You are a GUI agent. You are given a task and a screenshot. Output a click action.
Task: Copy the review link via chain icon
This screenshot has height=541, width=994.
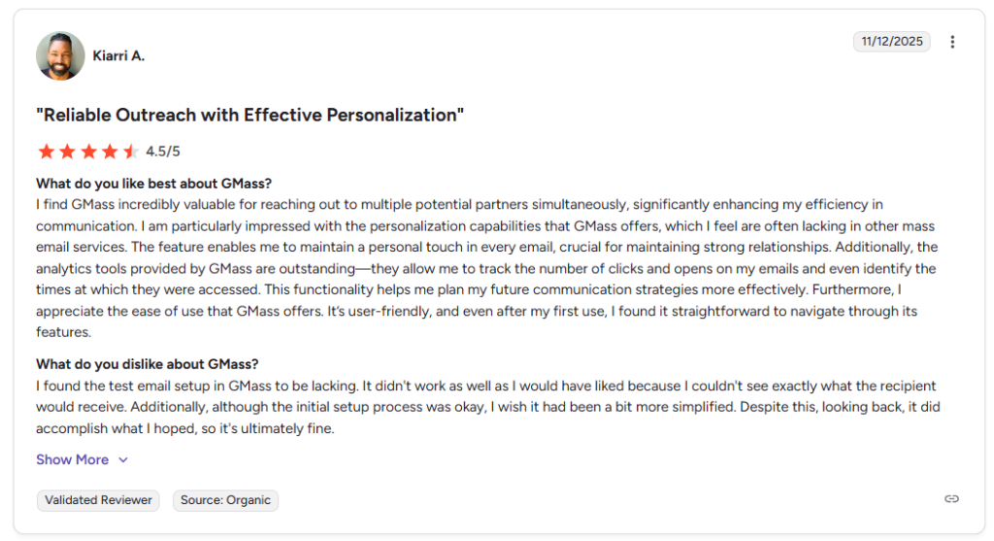click(951, 499)
